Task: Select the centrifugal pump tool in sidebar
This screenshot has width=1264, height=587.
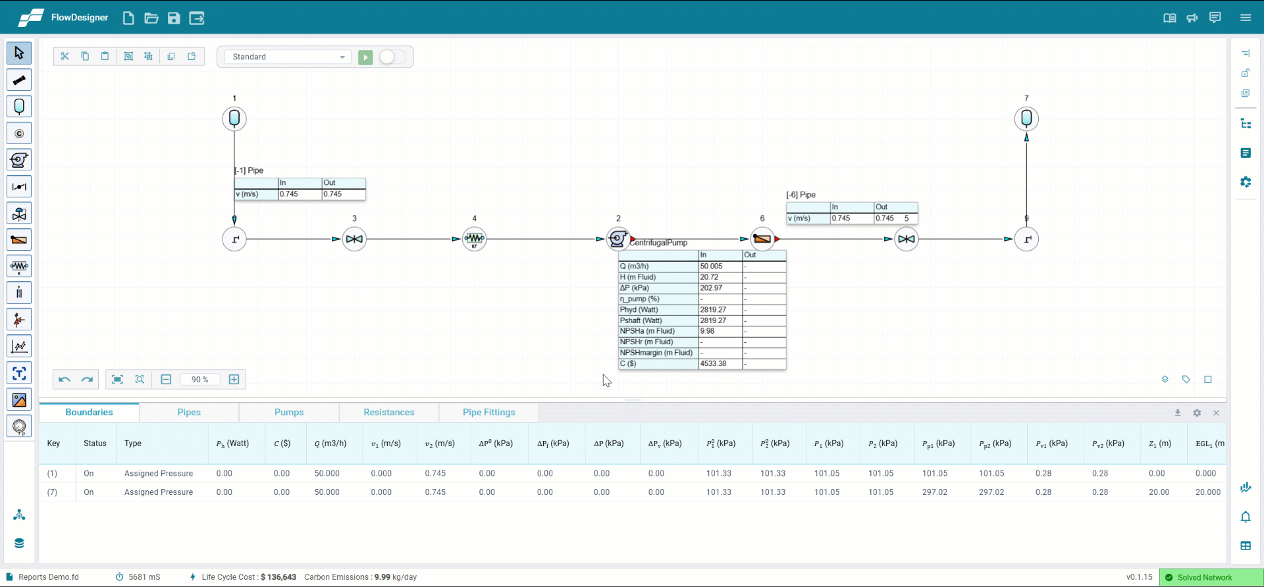Action: (19, 160)
